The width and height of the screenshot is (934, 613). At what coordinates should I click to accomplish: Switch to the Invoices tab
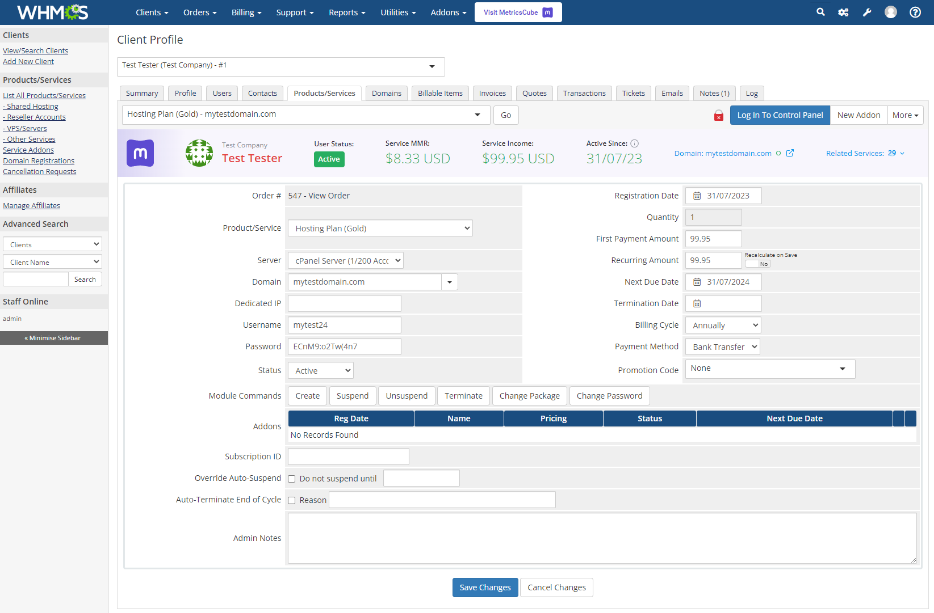tap(492, 94)
